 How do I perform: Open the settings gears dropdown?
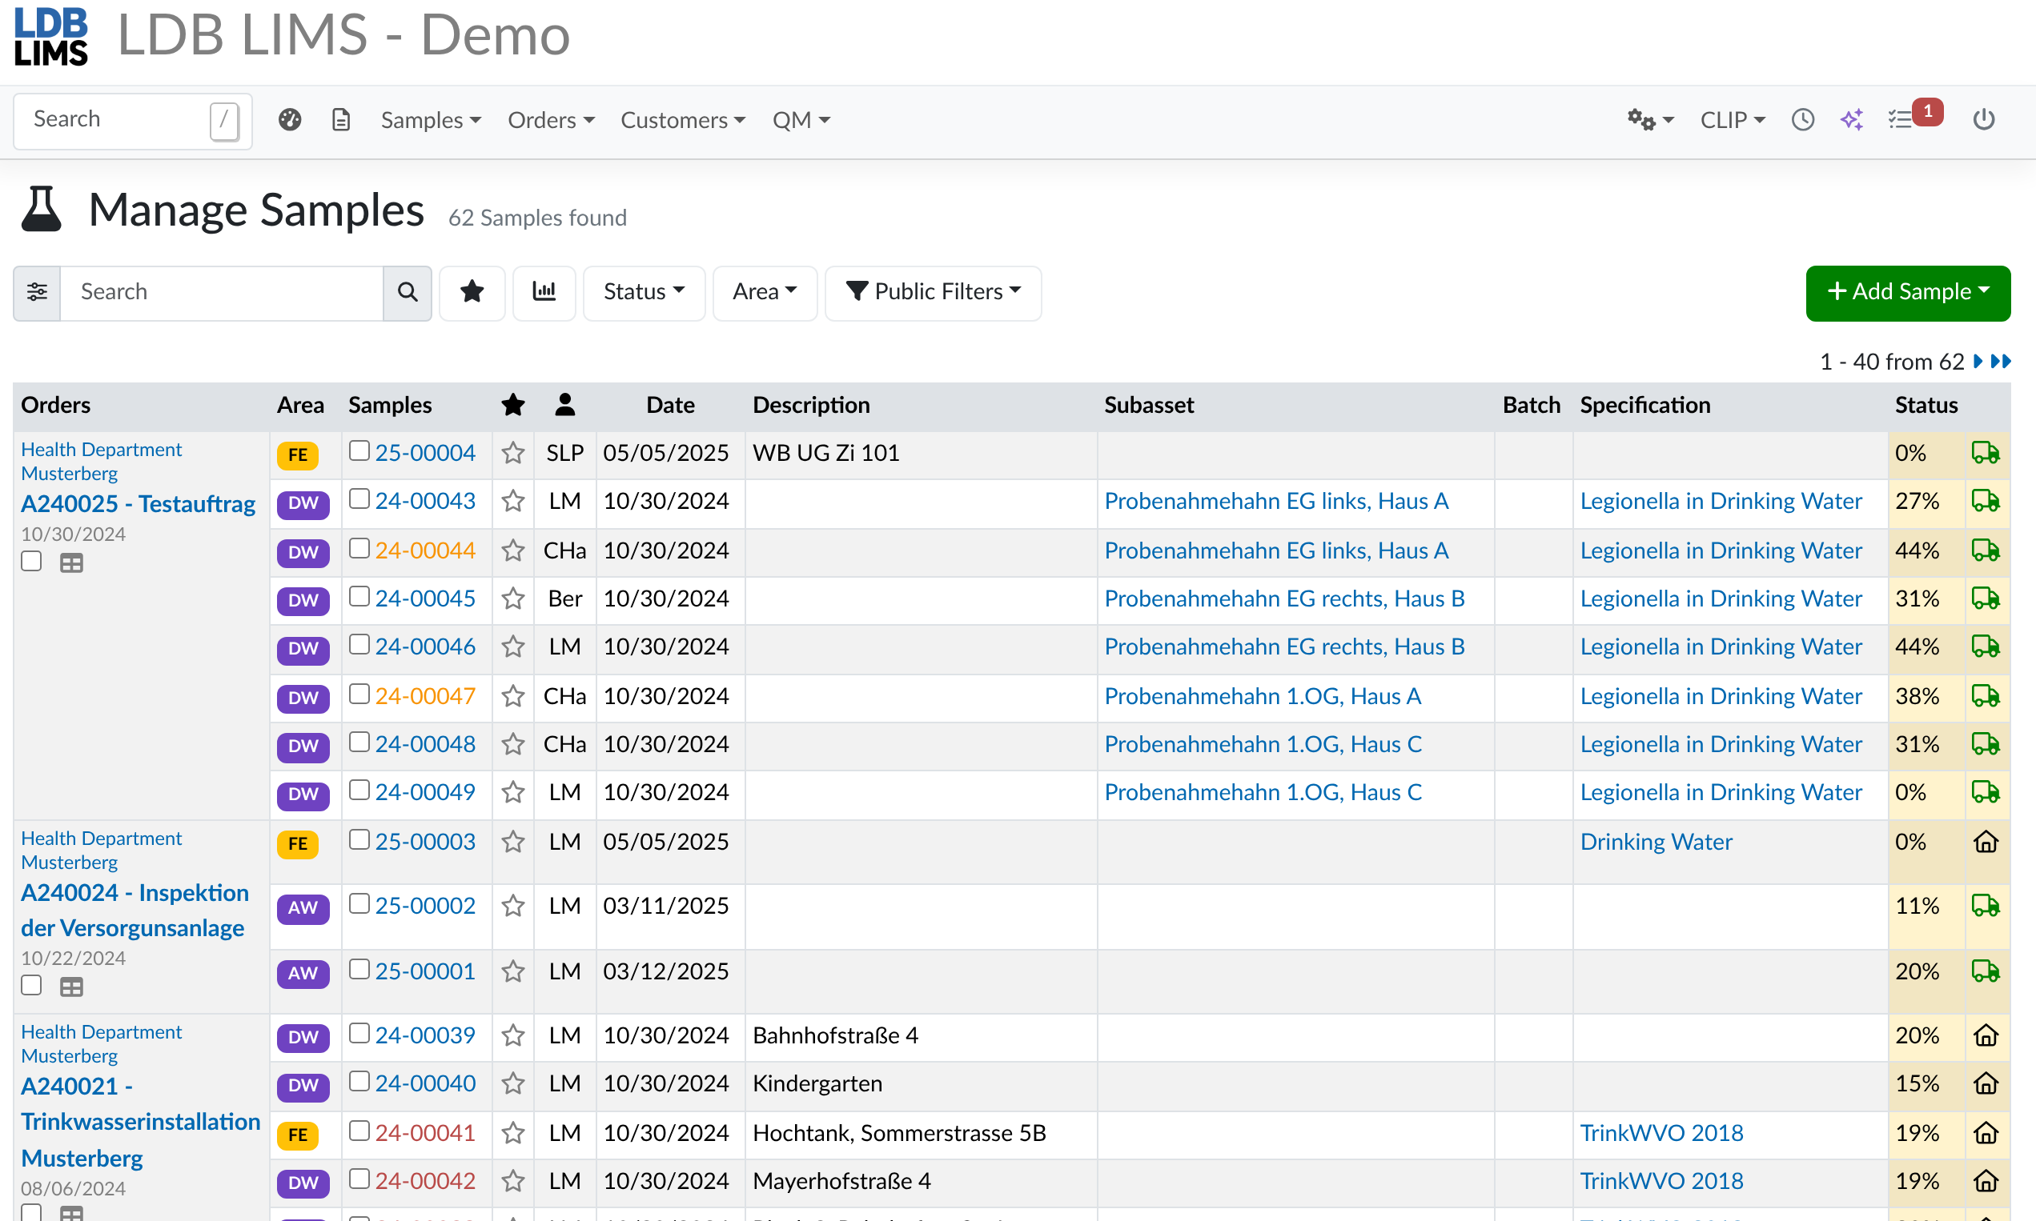[x=1650, y=120]
